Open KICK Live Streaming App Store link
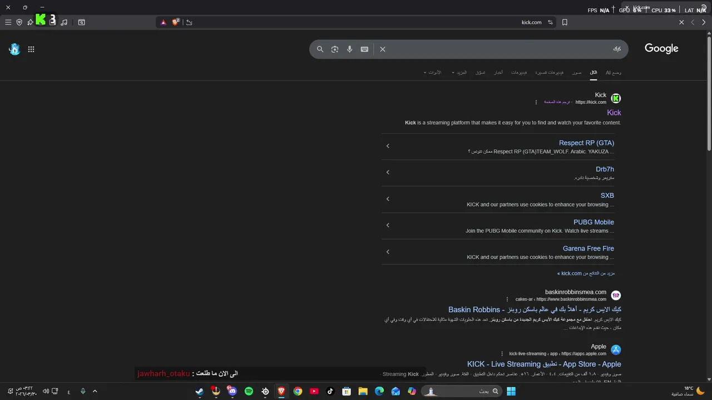This screenshot has width=712, height=400. [x=544, y=364]
